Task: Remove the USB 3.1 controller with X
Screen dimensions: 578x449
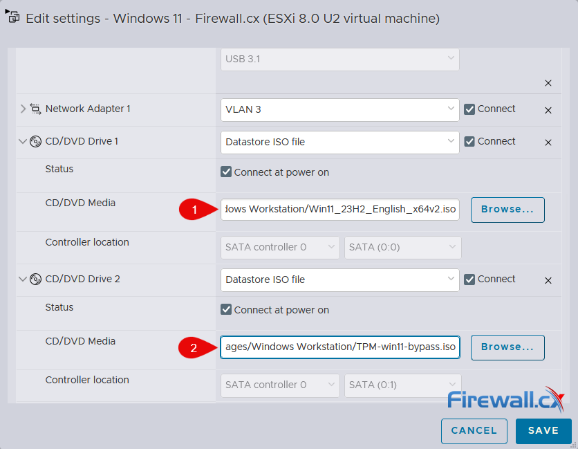Action: [x=548, y=83]
